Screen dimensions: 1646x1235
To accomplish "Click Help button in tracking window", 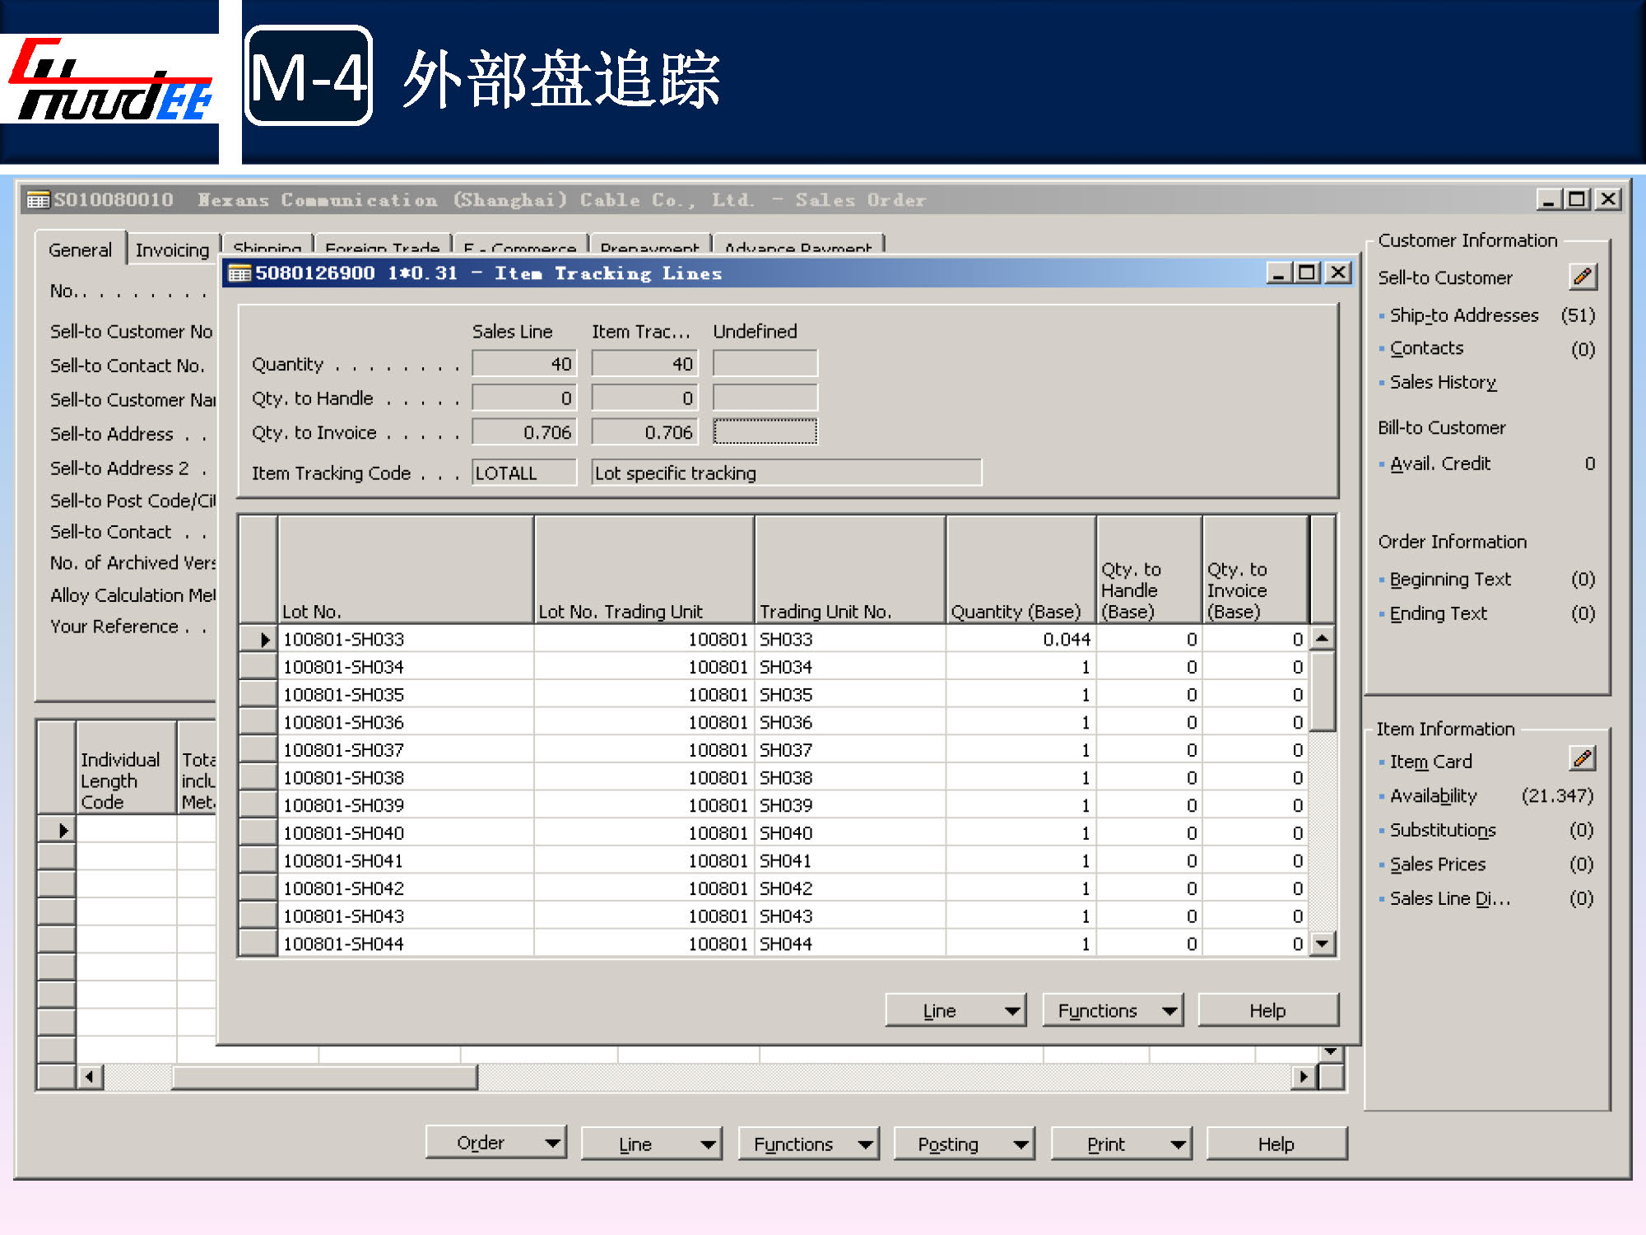I will click(1267, 1010).
